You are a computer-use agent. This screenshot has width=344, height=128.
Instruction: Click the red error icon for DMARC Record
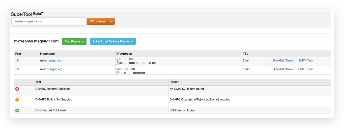(x=17, y=89)
